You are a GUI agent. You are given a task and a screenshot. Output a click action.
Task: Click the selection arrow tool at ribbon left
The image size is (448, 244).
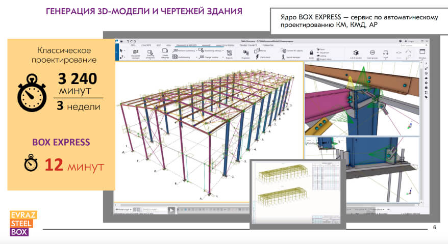point(121,50)
